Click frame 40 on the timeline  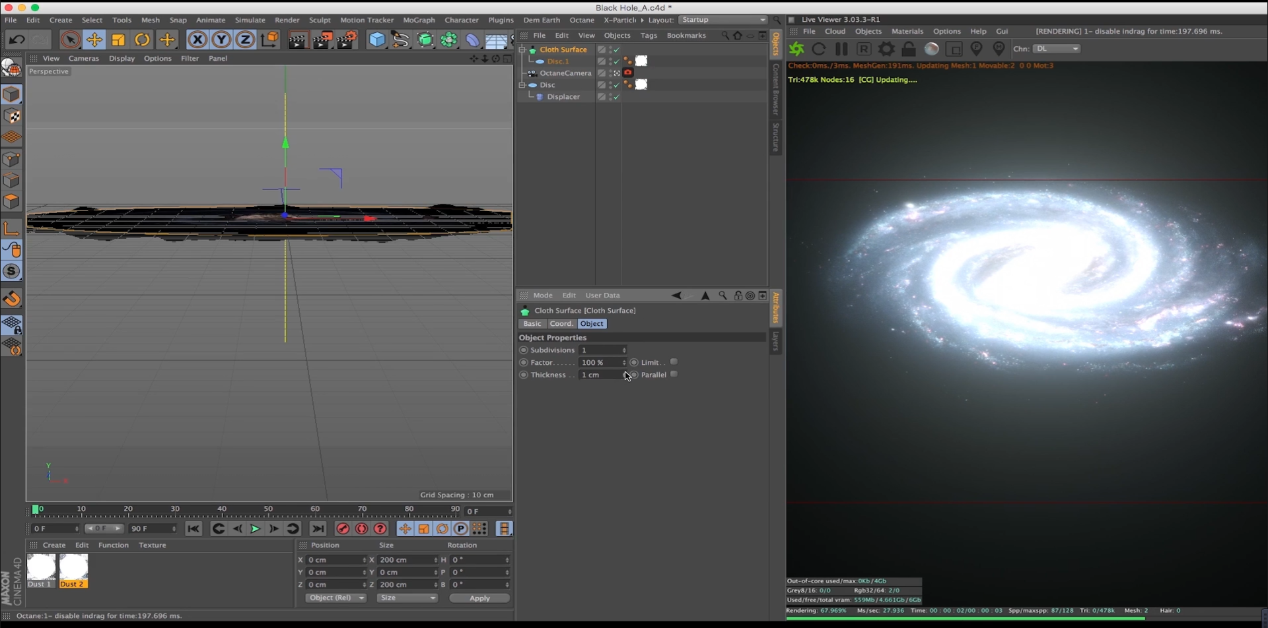point(222,510)
